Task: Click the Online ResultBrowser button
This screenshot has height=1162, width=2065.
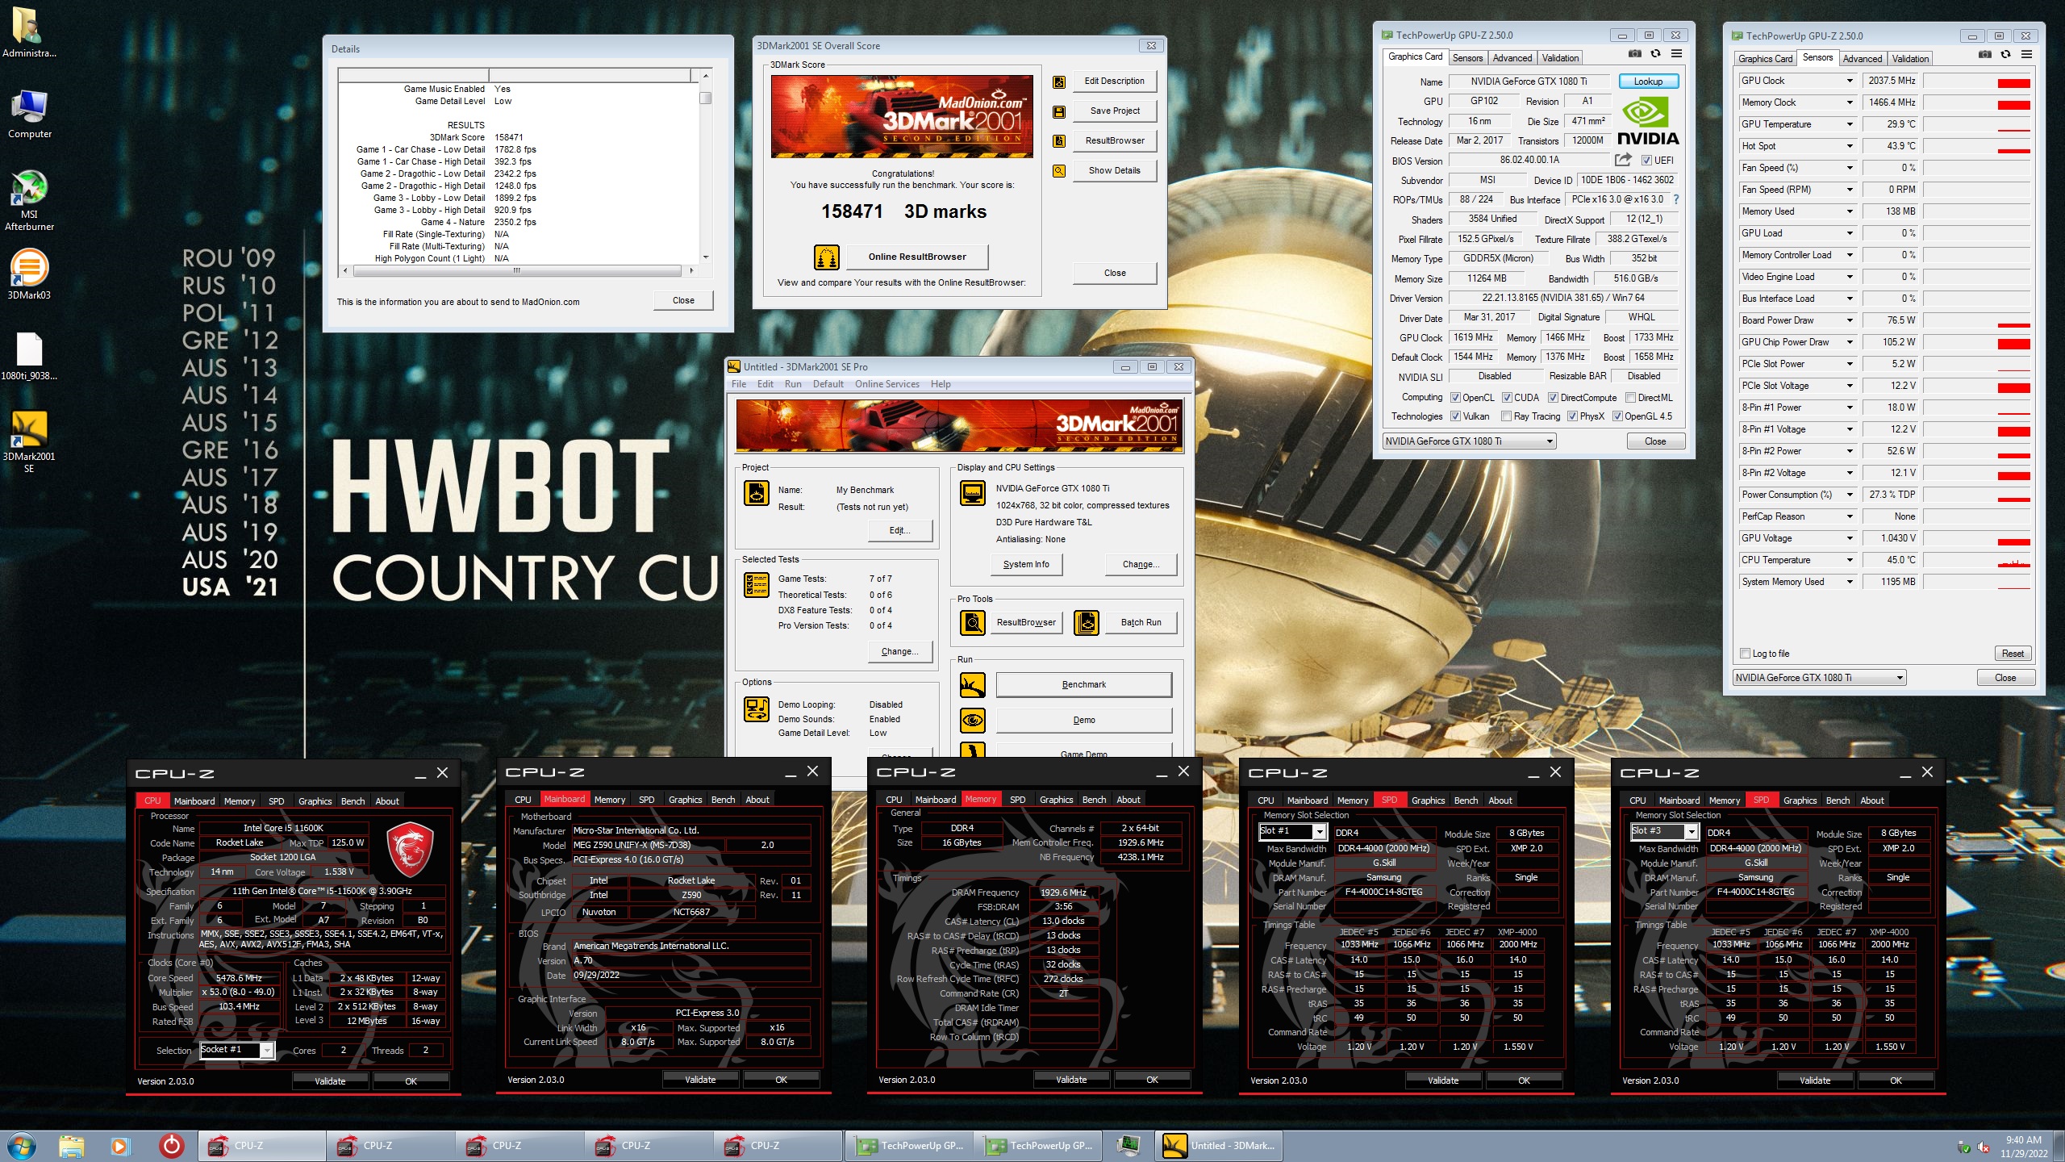Action: pyautogui.click(x=916, y=257)
